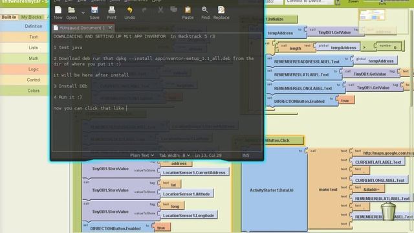This screenshot has height=233, width=414.
Task: Click the Copy icon in editor toolbar
Action: pos(173,10)
